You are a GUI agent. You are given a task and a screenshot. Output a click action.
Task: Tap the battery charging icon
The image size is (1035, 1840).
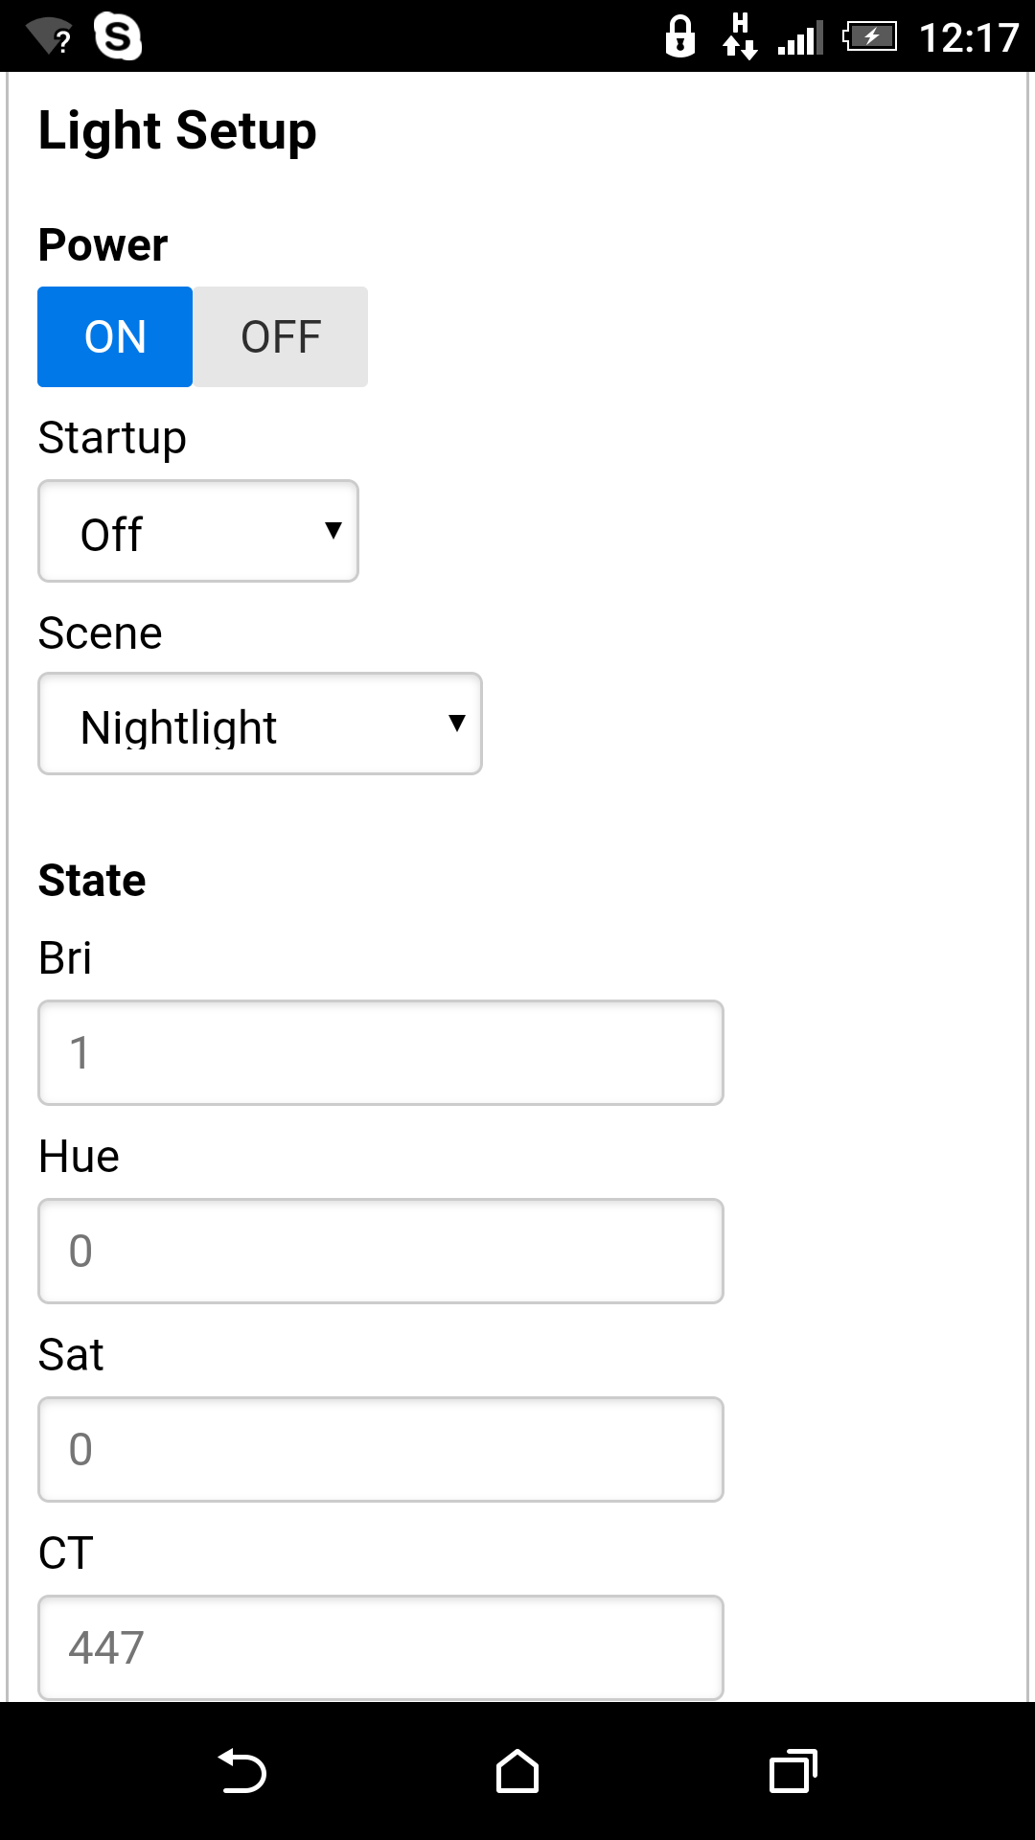(x=869, y=37)
